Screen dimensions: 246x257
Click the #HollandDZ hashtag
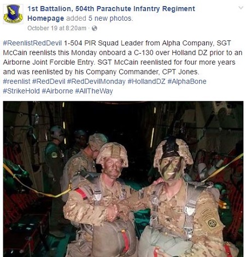(x=147, y=81)
